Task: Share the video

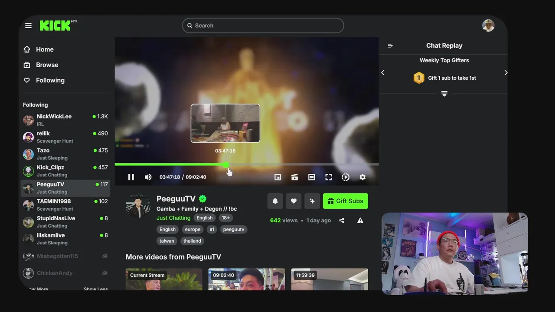Action: 342,221
